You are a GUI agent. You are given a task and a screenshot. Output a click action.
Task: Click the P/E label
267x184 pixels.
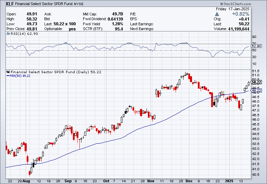click(133, 14)
